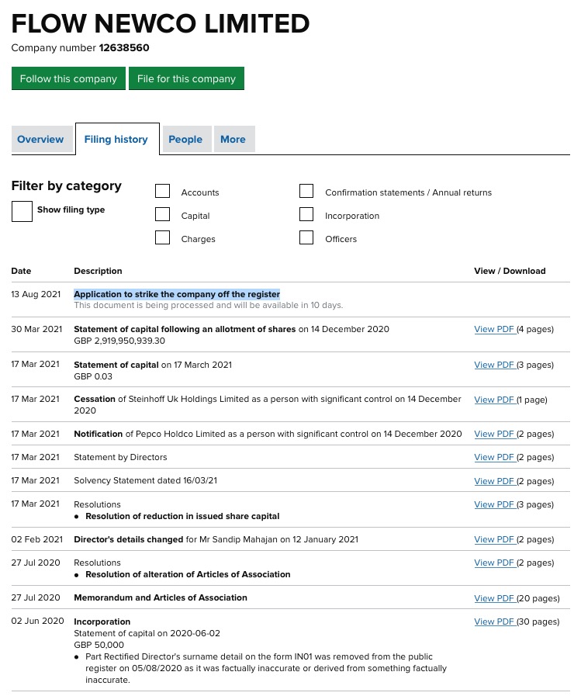This screenshot has height=696, width=581.
Task: Switch to the Overview tab
Action: point(40,140)
